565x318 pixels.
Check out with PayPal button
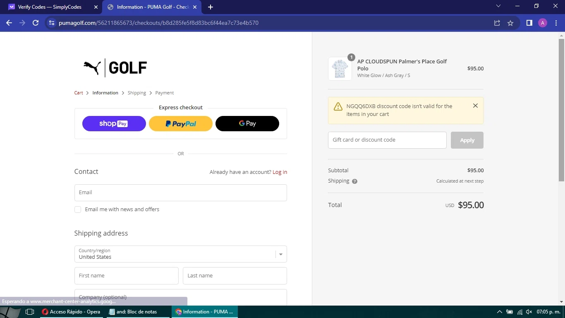point(181,123)
